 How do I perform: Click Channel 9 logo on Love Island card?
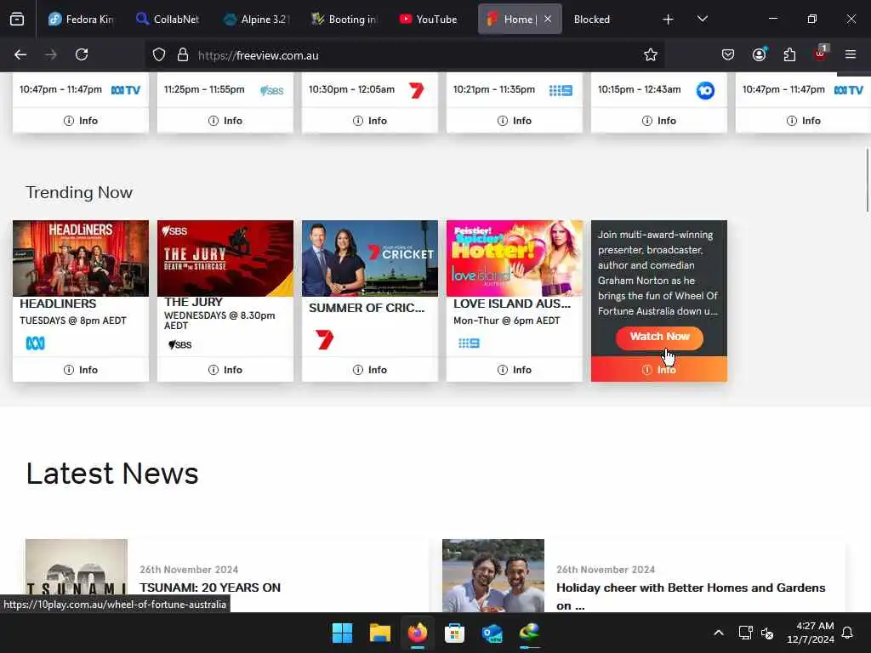pos(469,344)
